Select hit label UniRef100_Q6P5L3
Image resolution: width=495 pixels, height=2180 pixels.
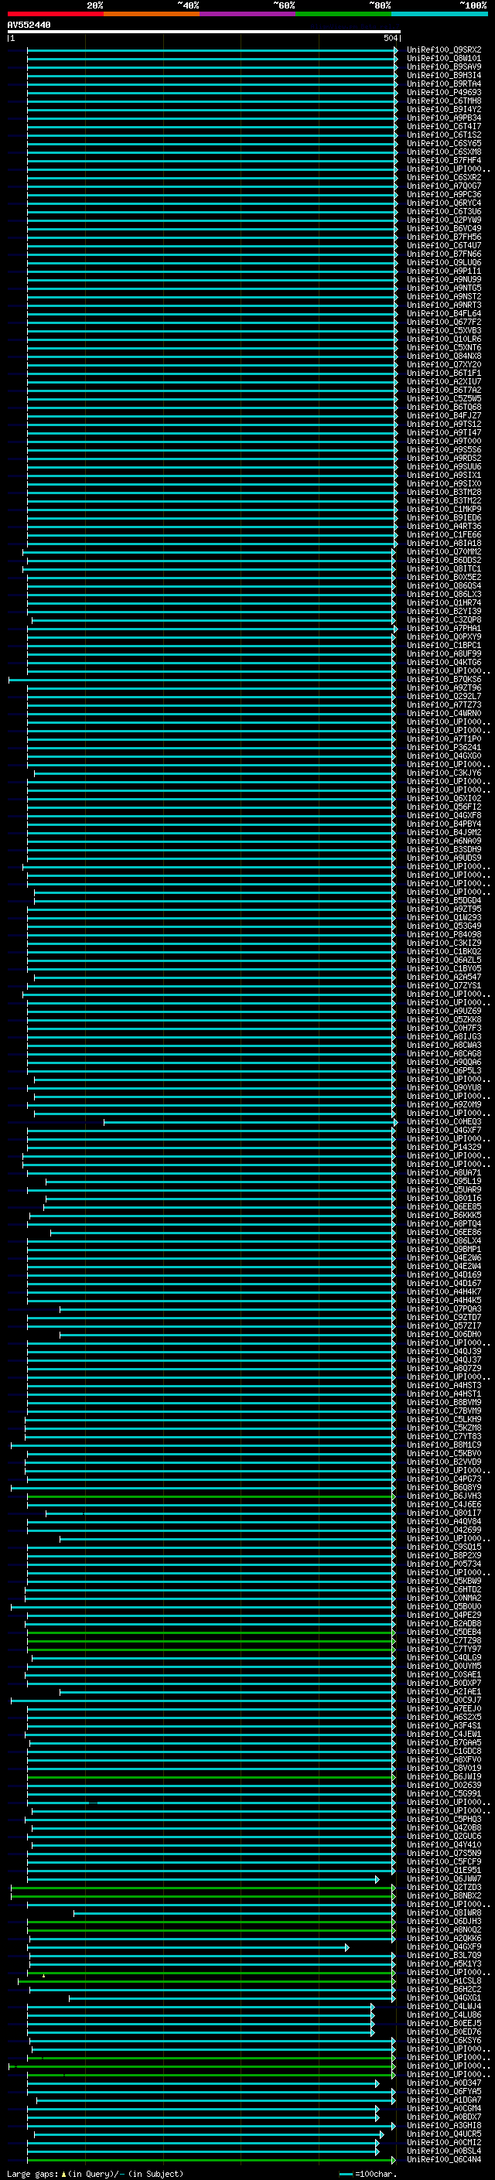(443, 1070)
